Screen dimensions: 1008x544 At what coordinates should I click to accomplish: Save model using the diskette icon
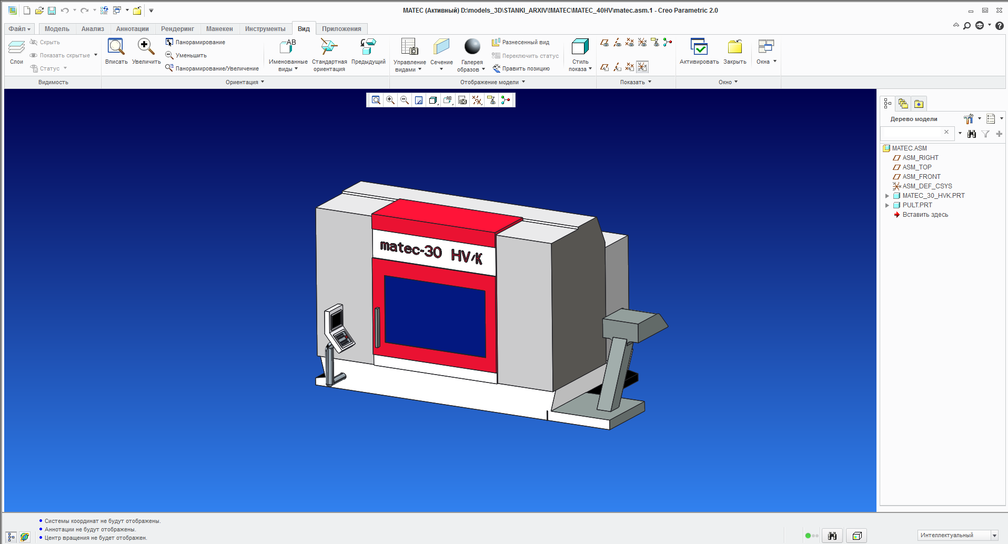(x=52, y=11)
